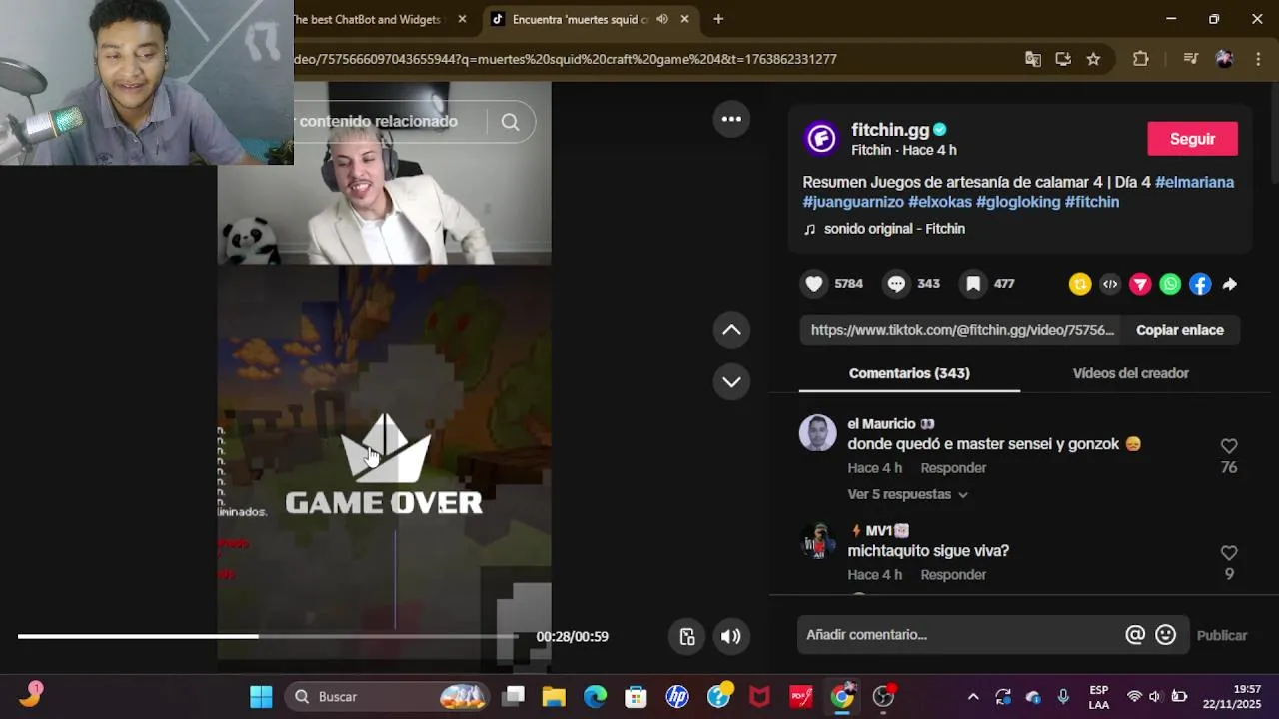The height and width of the screenshot is (719, 1279).
Task: Open fitchin.gg profile avatar
Action: tap(821, 138)
